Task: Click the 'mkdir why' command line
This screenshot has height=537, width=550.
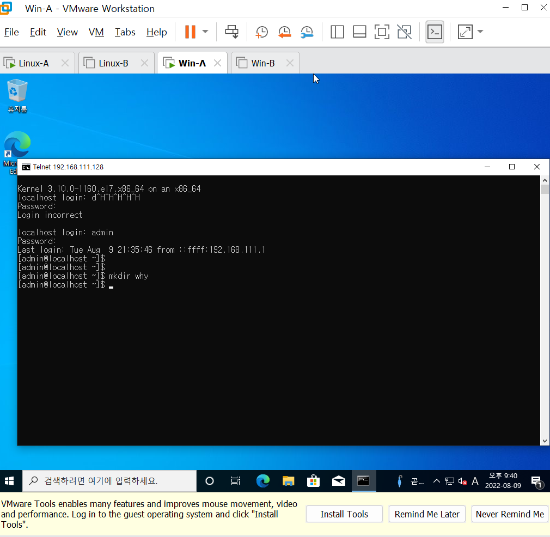Action: click(x=83, y=276)
